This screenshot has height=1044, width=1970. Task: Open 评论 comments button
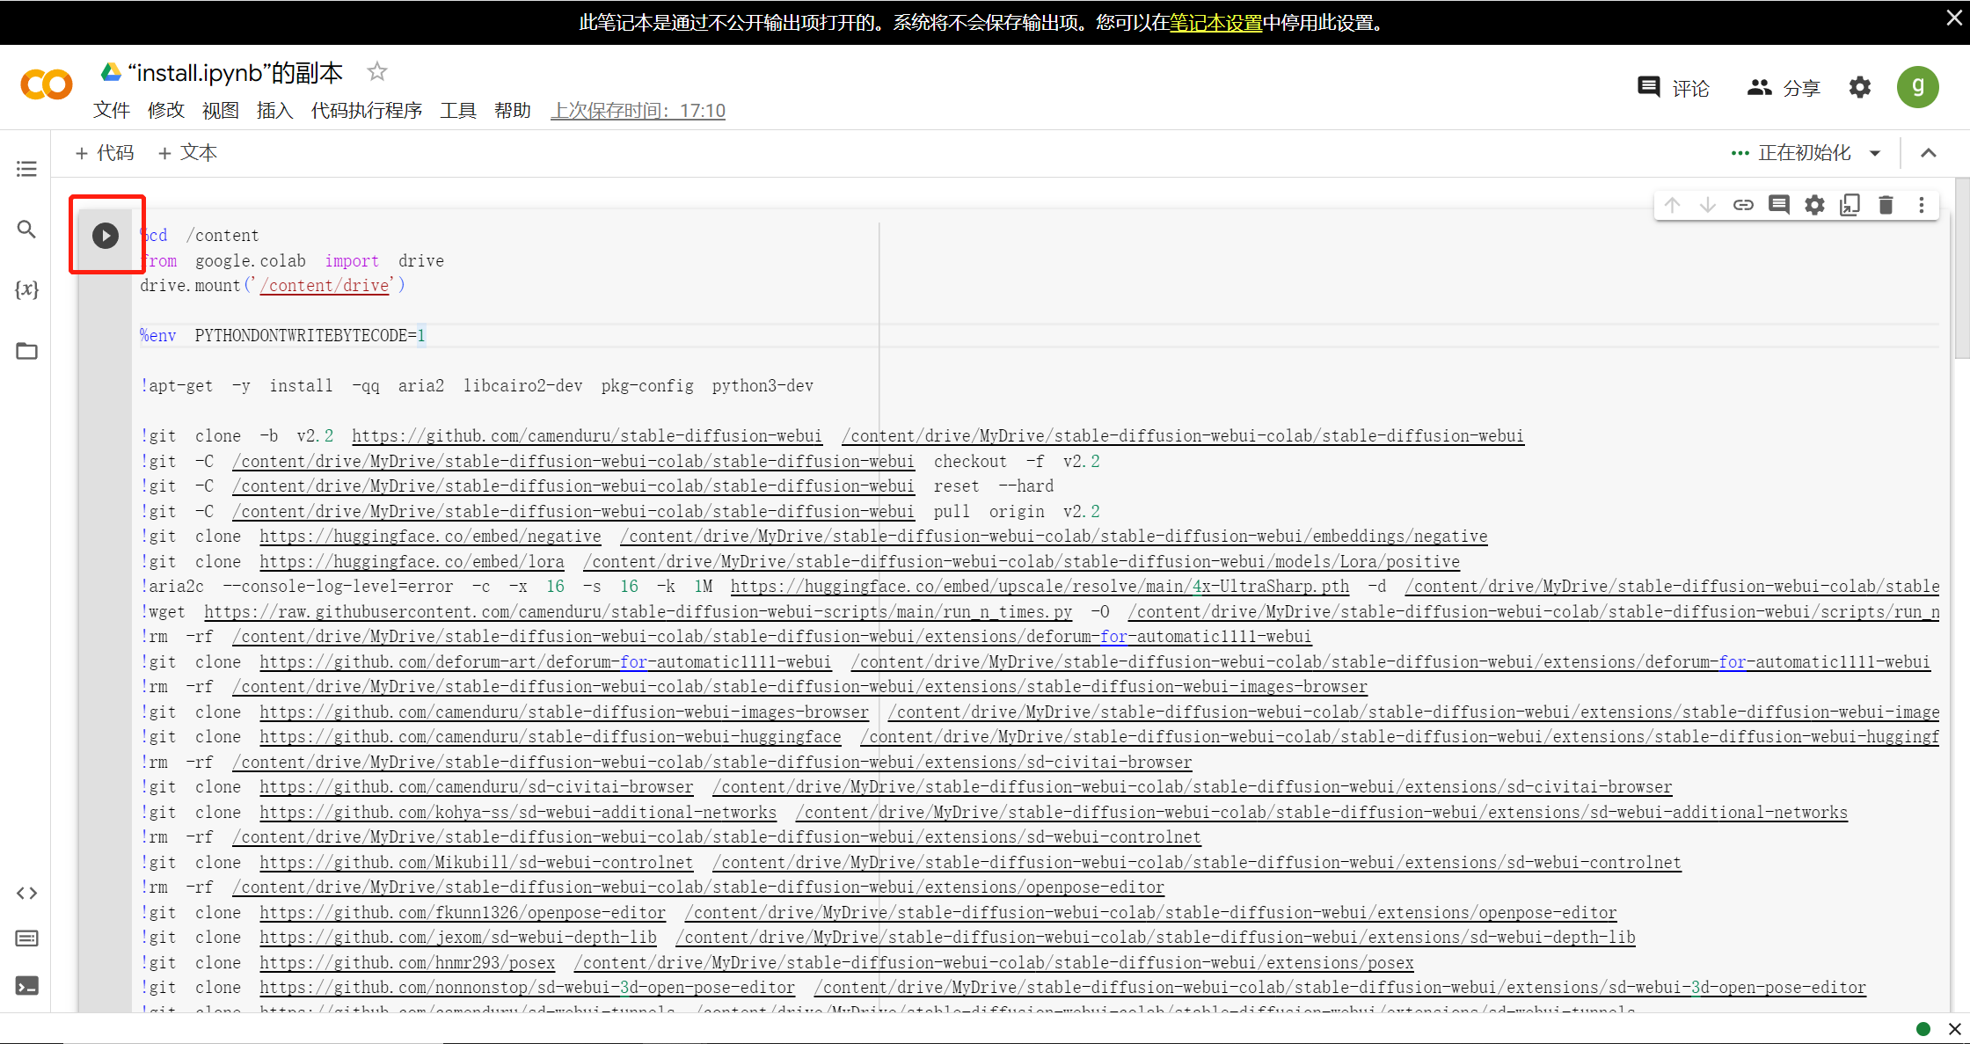coord(1674,87)
